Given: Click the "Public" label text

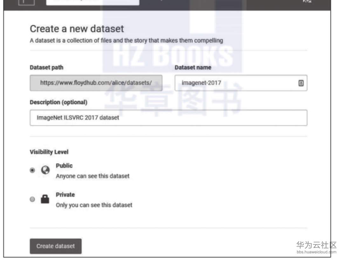Looking at the screenshot, I should tap(64, 166).
